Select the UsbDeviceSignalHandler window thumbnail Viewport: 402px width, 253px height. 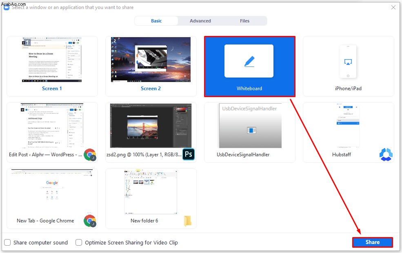pos(250,126)
